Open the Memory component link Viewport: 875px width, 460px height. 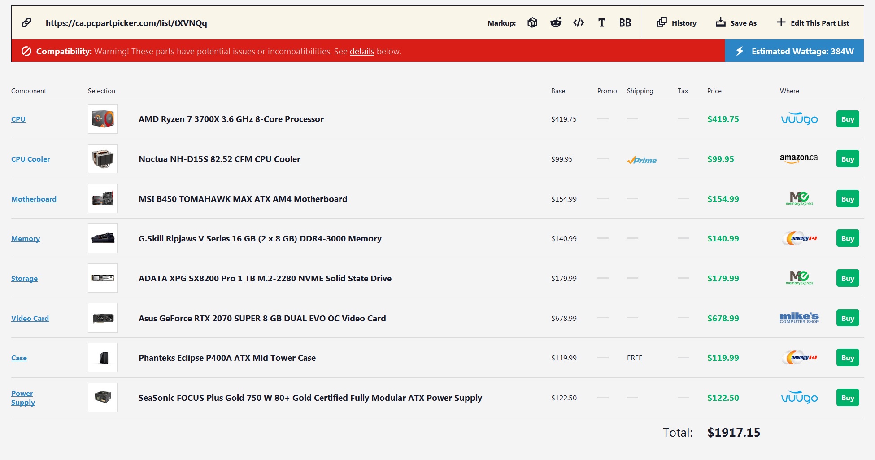[26, 238]
